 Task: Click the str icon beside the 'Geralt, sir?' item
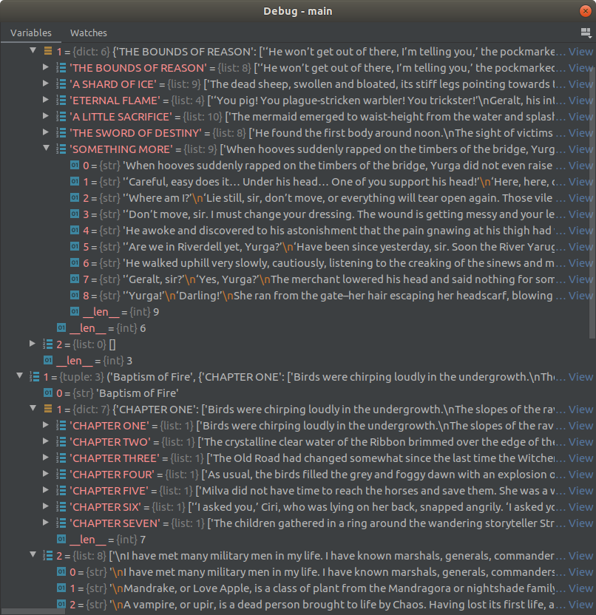[x=75, y=279]
